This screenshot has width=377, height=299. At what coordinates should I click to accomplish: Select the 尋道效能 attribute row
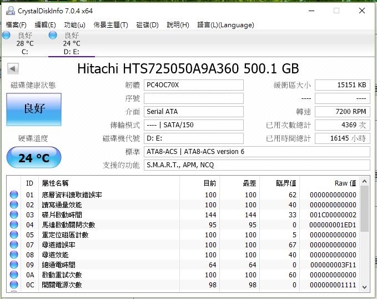tap(183, 255)
